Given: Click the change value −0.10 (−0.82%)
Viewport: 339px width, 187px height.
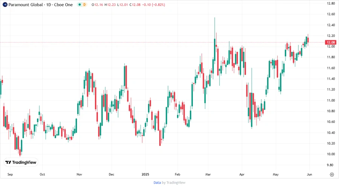Looking at the screenshot, I should (154, 5).
